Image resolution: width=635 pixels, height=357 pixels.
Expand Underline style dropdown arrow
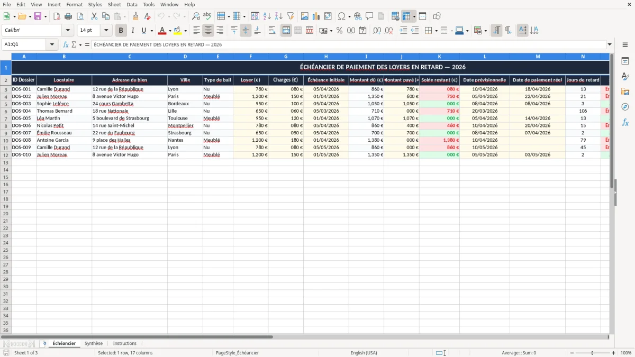[x=151, y=31]
